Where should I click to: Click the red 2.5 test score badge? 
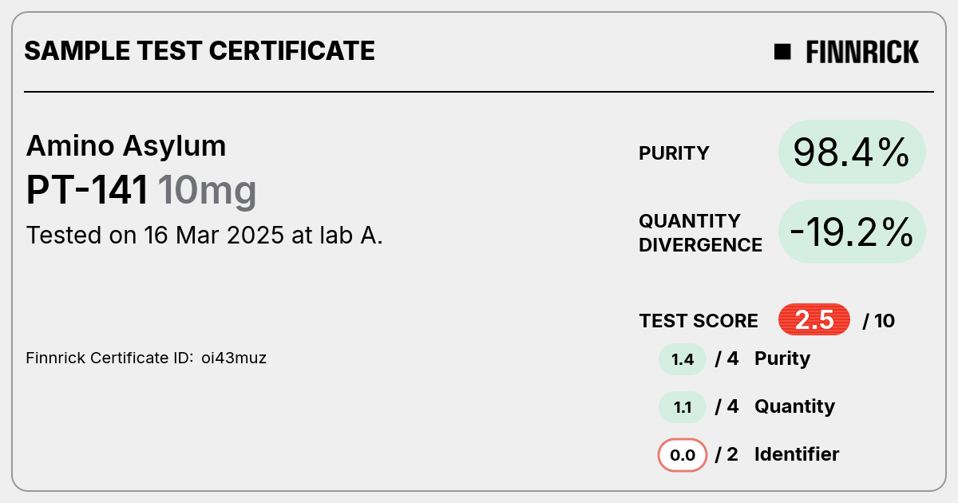[814, 320]
